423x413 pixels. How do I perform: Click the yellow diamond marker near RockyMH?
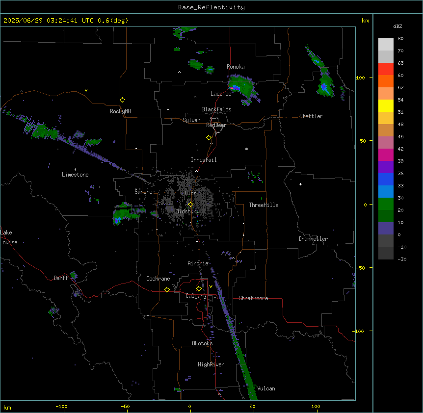pyautogui.click(x=122, y=100)
